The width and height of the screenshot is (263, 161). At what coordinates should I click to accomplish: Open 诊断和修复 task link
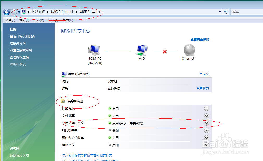[x=18, y=64]
